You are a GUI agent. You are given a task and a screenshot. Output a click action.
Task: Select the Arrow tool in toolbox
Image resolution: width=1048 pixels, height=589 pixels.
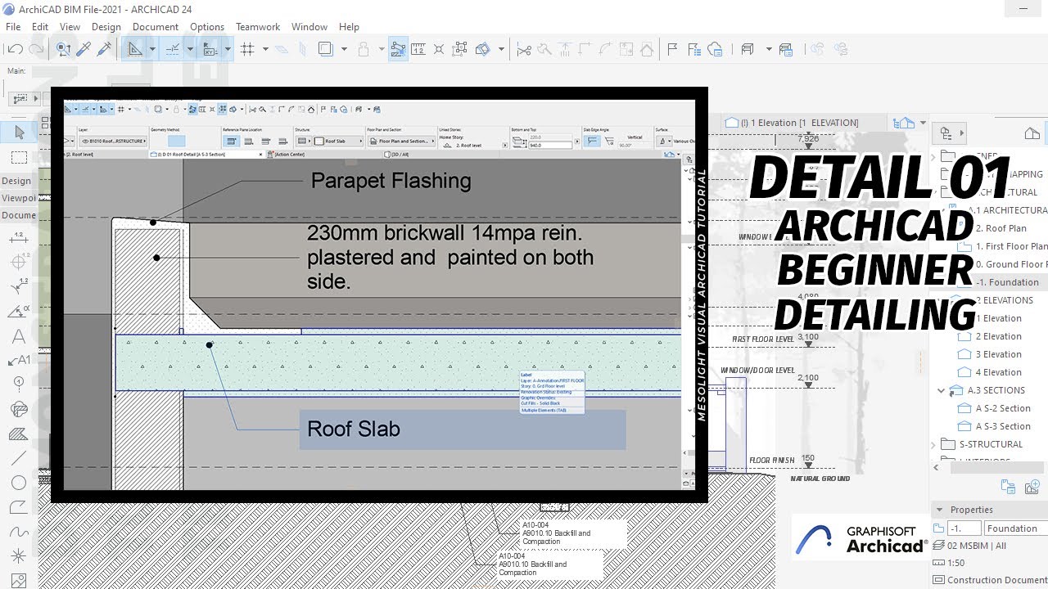tap(19, 132)
